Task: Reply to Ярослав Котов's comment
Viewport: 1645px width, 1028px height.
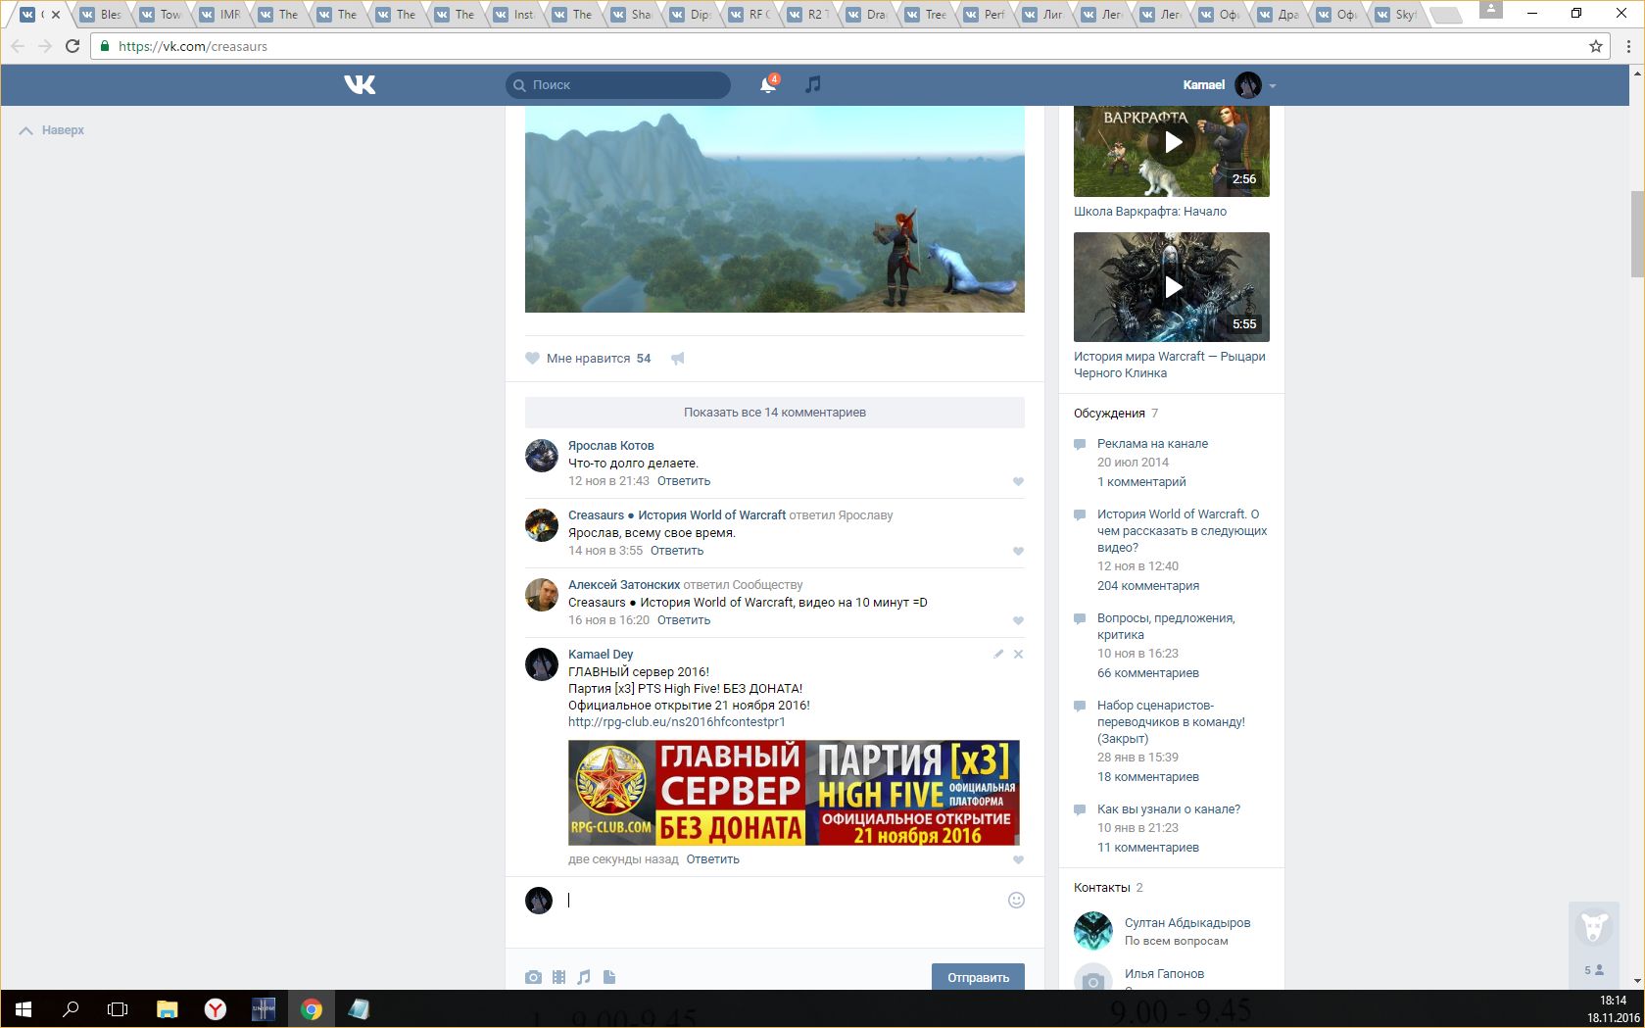Action: click(x=684, y=481)
